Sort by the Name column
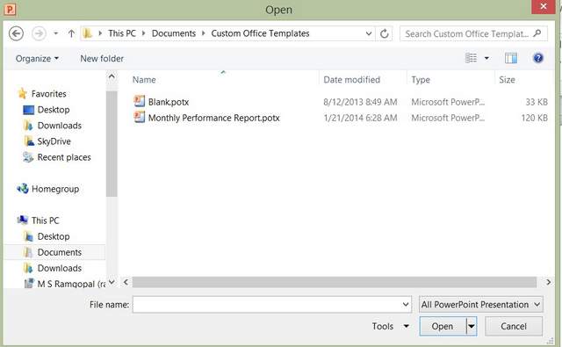Image resolution: width=562 pixels, height=347 pixels. (144, 80)
